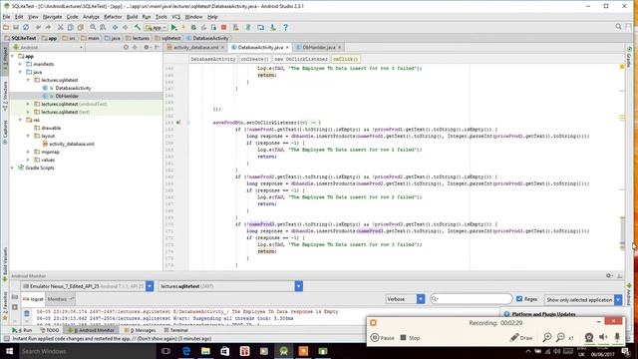Select the logcat tab
Screen dimensions: 638x359
(x=33, y=299)
